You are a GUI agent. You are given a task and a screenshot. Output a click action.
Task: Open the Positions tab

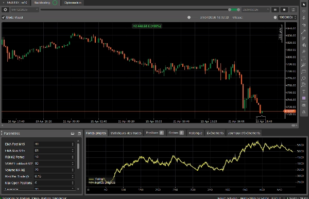point(155,133)
